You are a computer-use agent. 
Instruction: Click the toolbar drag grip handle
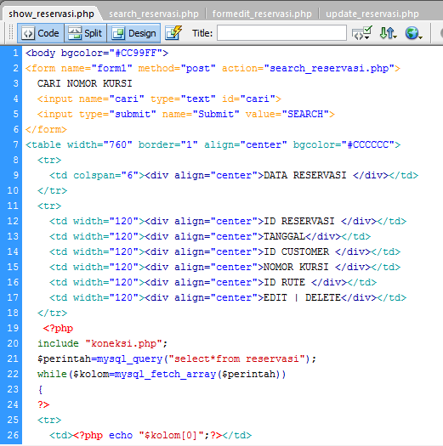click(x=11, y=32)
